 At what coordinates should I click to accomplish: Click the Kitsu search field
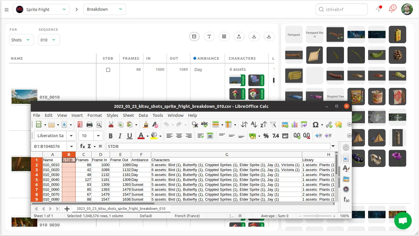point(342,9)
